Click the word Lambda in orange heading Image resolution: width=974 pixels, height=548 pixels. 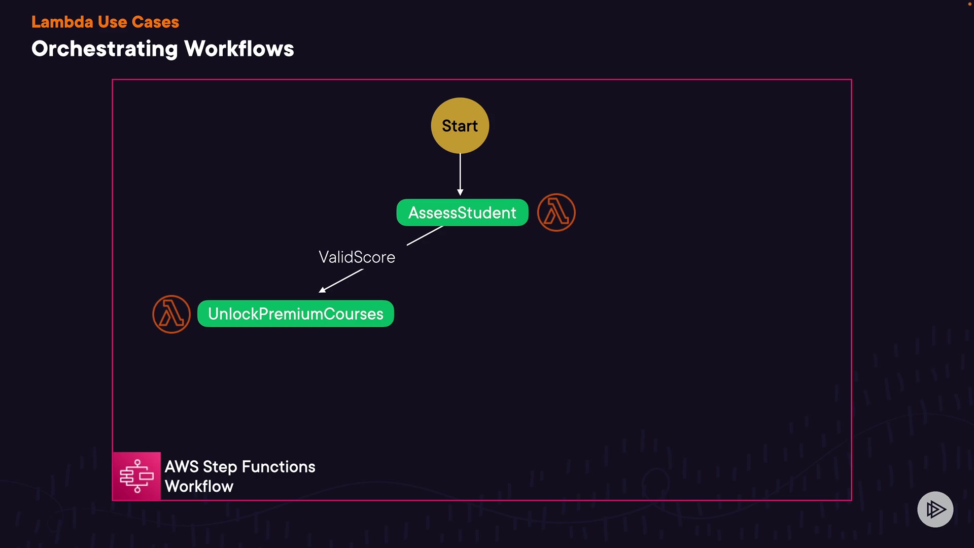(x=62, y=22)
